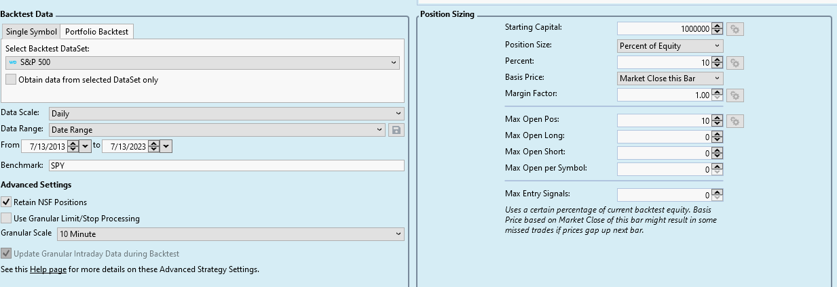The height and width of the screenshot is (287, 837).
Task: Select the Portfolio Backtest tab
Action: click(x=98, y=32)
